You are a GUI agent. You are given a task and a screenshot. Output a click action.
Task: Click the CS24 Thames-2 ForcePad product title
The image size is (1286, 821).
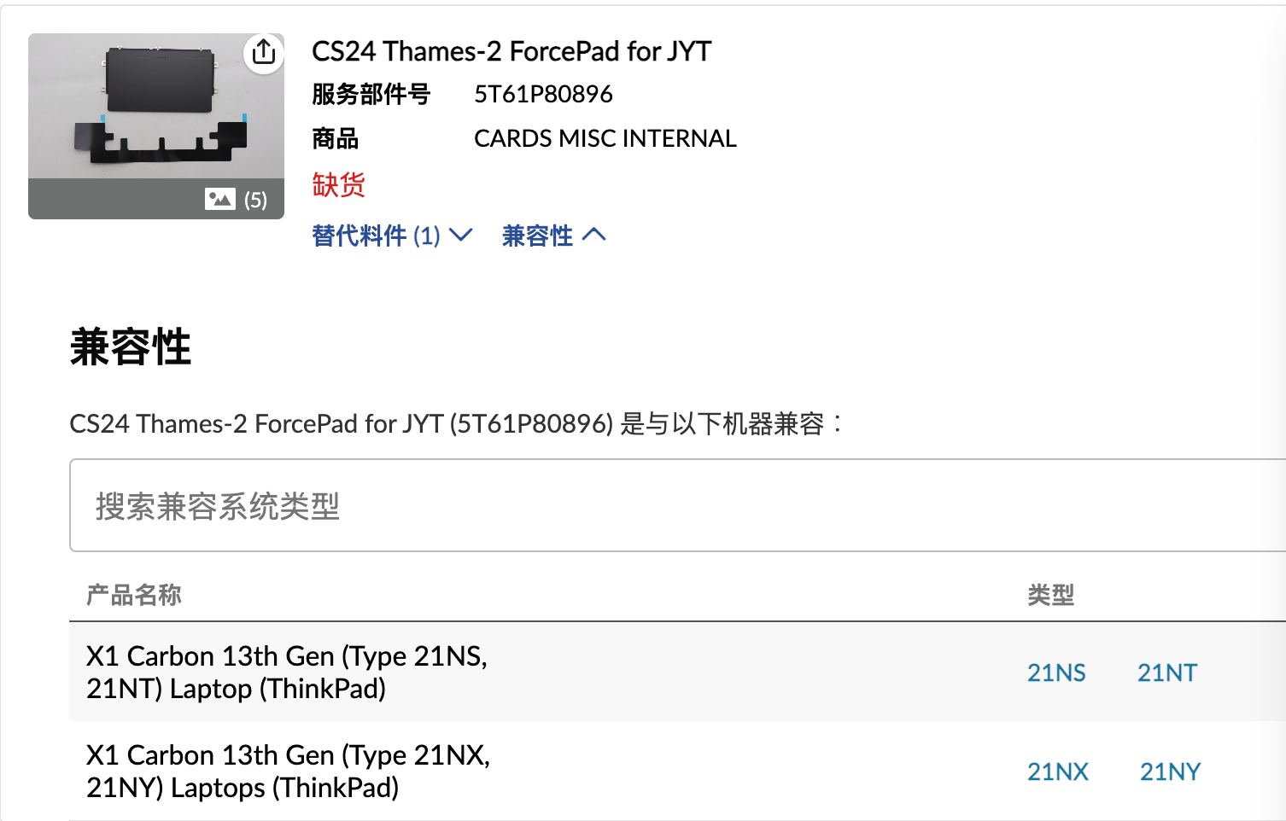pyautogui.click(x=511, y=51)
